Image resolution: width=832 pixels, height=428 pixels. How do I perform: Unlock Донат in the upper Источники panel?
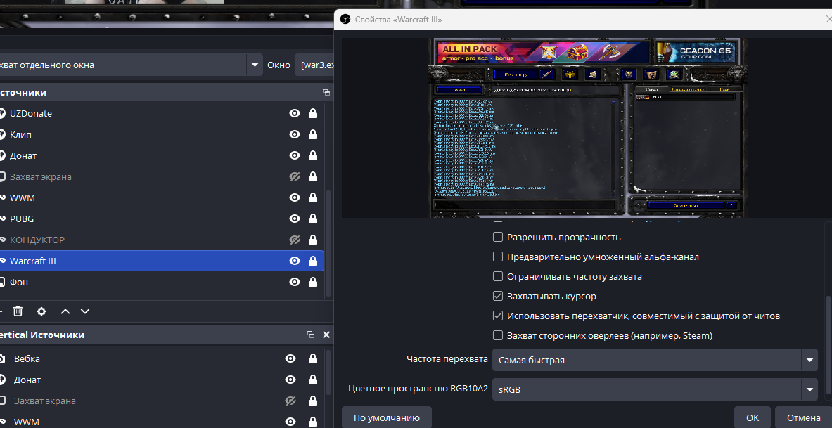click(x=313, y=155)
